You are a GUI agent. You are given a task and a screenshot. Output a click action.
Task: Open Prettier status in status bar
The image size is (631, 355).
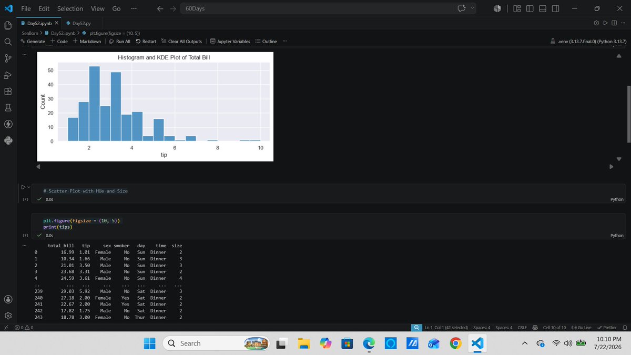(x=607, y=328)
